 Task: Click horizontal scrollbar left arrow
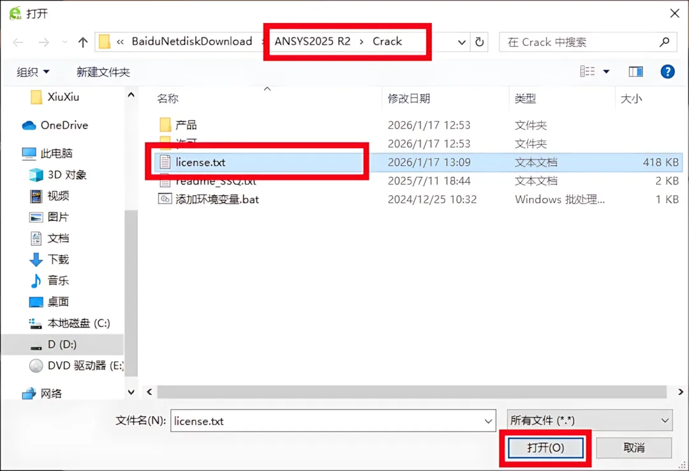(x=149, y=391)
